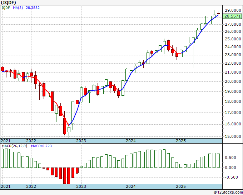The image size is (243, 195).
Task: Click the 22.0000 price axis label
Action: point(233,63)
